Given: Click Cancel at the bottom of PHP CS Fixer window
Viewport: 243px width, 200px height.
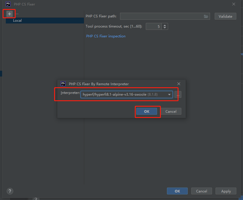Looking at the screenshot, I should tap(201, 191).
